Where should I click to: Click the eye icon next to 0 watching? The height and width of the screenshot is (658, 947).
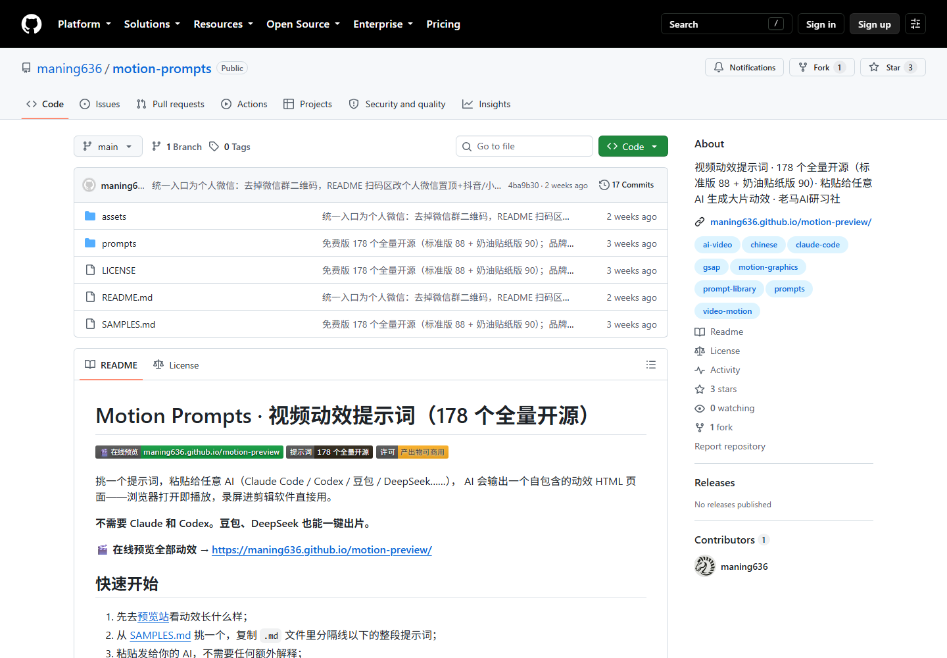click(700, 409)
